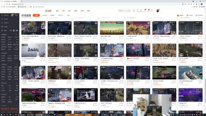Open the 鱼吧 nav item
206x116 pixels.
[x=89, y=11]
